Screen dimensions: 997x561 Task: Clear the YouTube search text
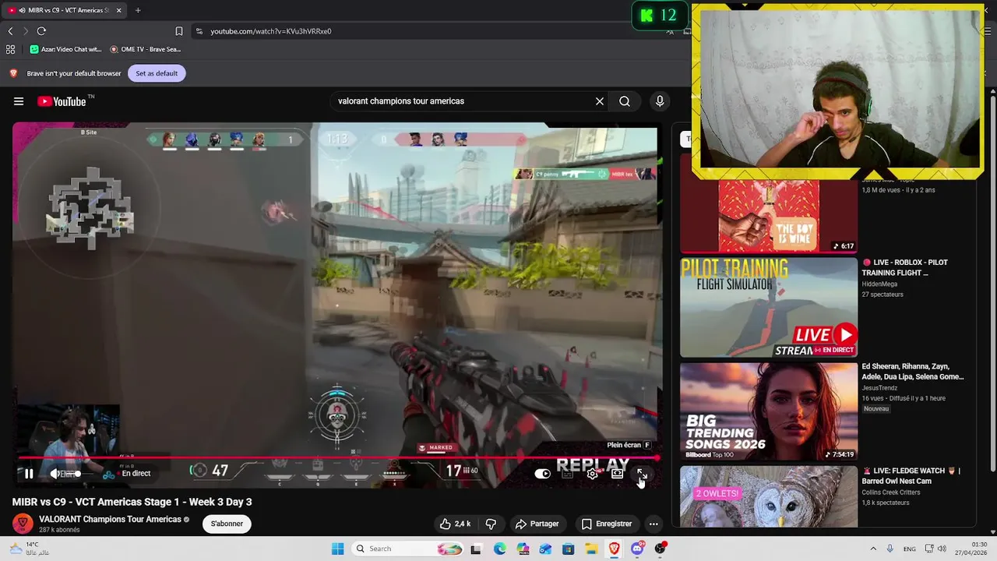600,101
